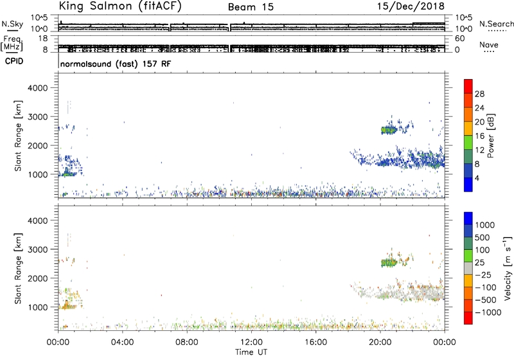Click the 18 tick label on frequency axis
This screenshot has width=514, height=356.
43,39
